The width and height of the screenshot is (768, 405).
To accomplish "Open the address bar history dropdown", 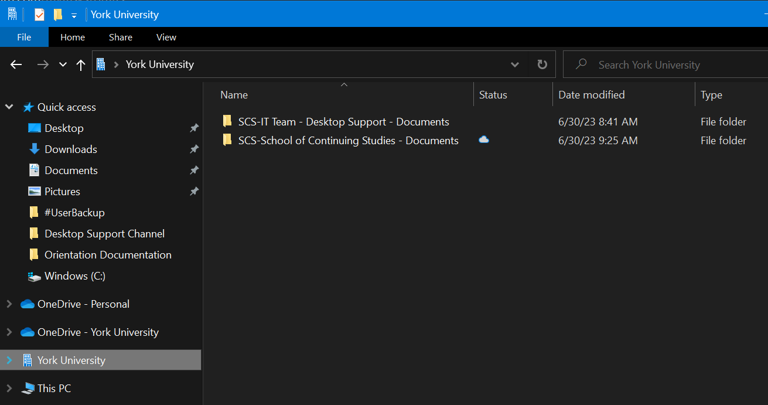I will (515, 64).
